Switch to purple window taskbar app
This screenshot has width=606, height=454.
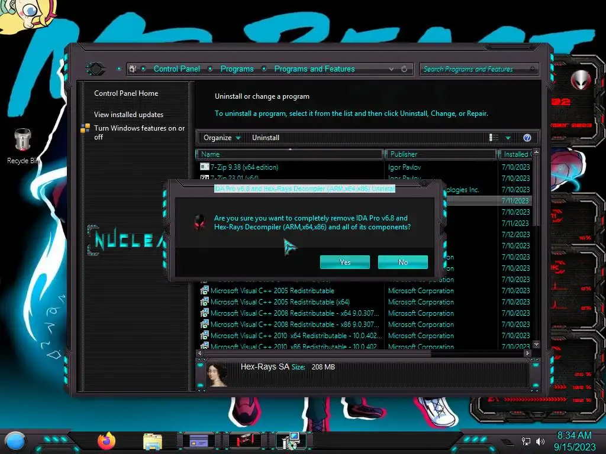click(x=199, y=441)
